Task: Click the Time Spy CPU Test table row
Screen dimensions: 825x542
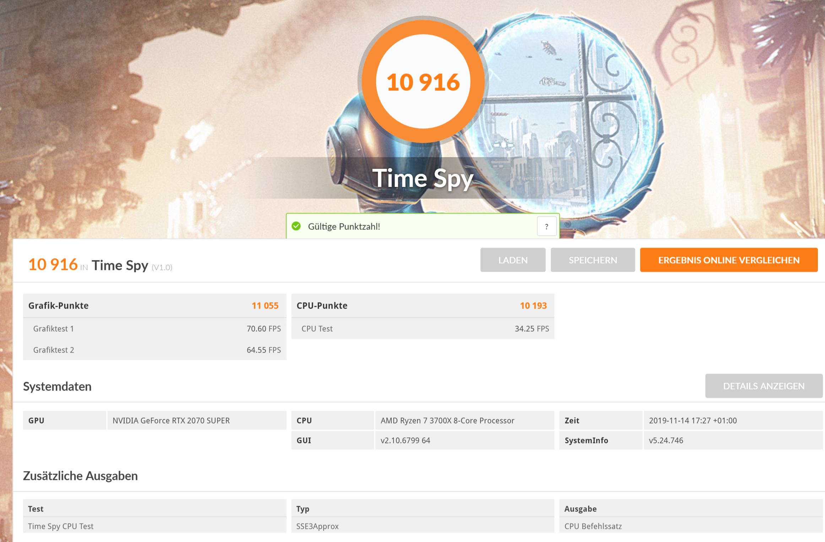Action: pyautogui.click(x=154, y=526)
